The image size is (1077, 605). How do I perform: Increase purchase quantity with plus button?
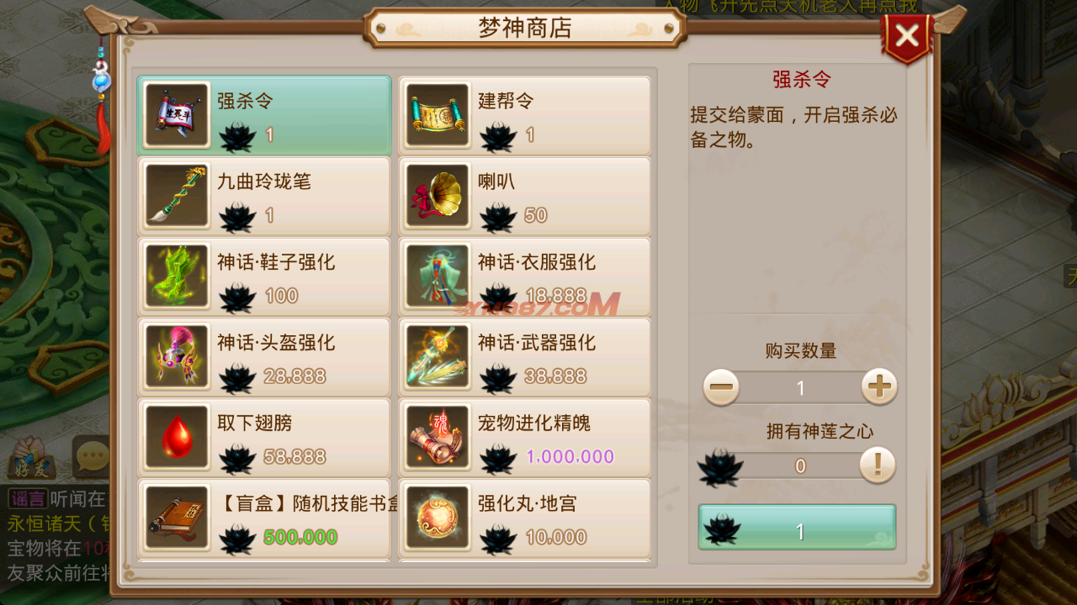879,387
